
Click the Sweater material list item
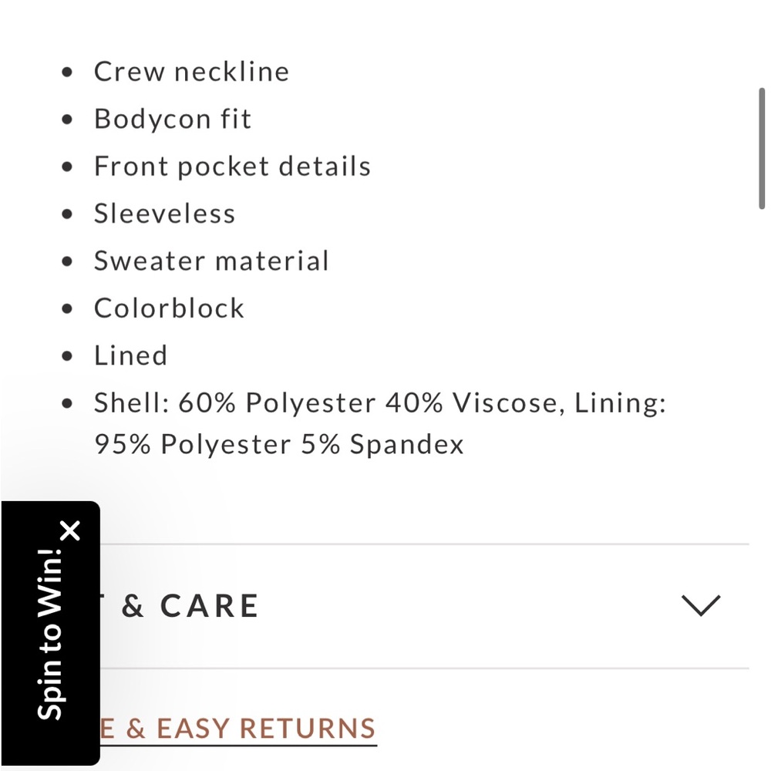(x=211, y=261)
